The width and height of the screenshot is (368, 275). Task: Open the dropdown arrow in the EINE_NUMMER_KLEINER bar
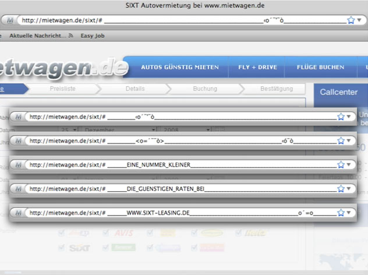point(349,164)
